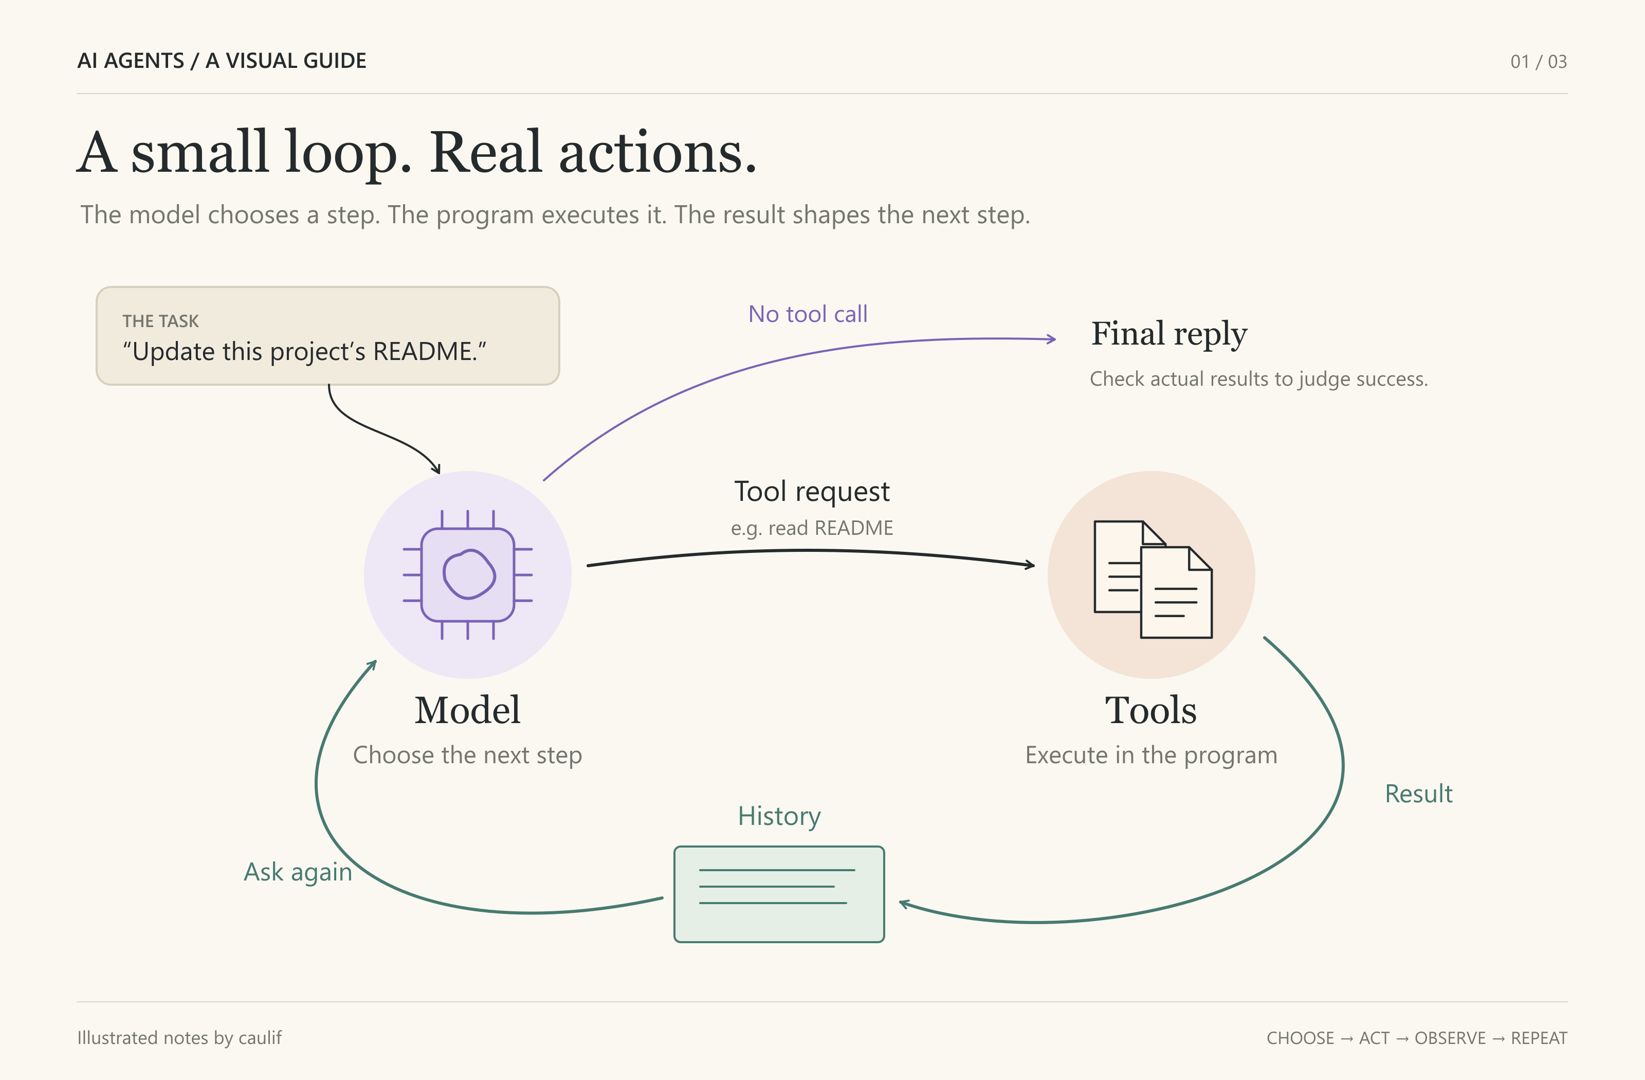Click the 'Tool request' label
Image resolution: width=1645 pixels, height=1080 pixels.
(811, 492)
